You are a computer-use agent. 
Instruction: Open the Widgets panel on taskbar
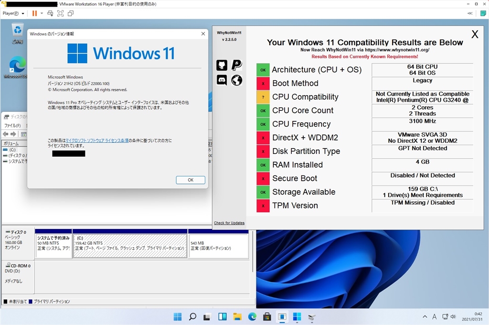[222, 316]
